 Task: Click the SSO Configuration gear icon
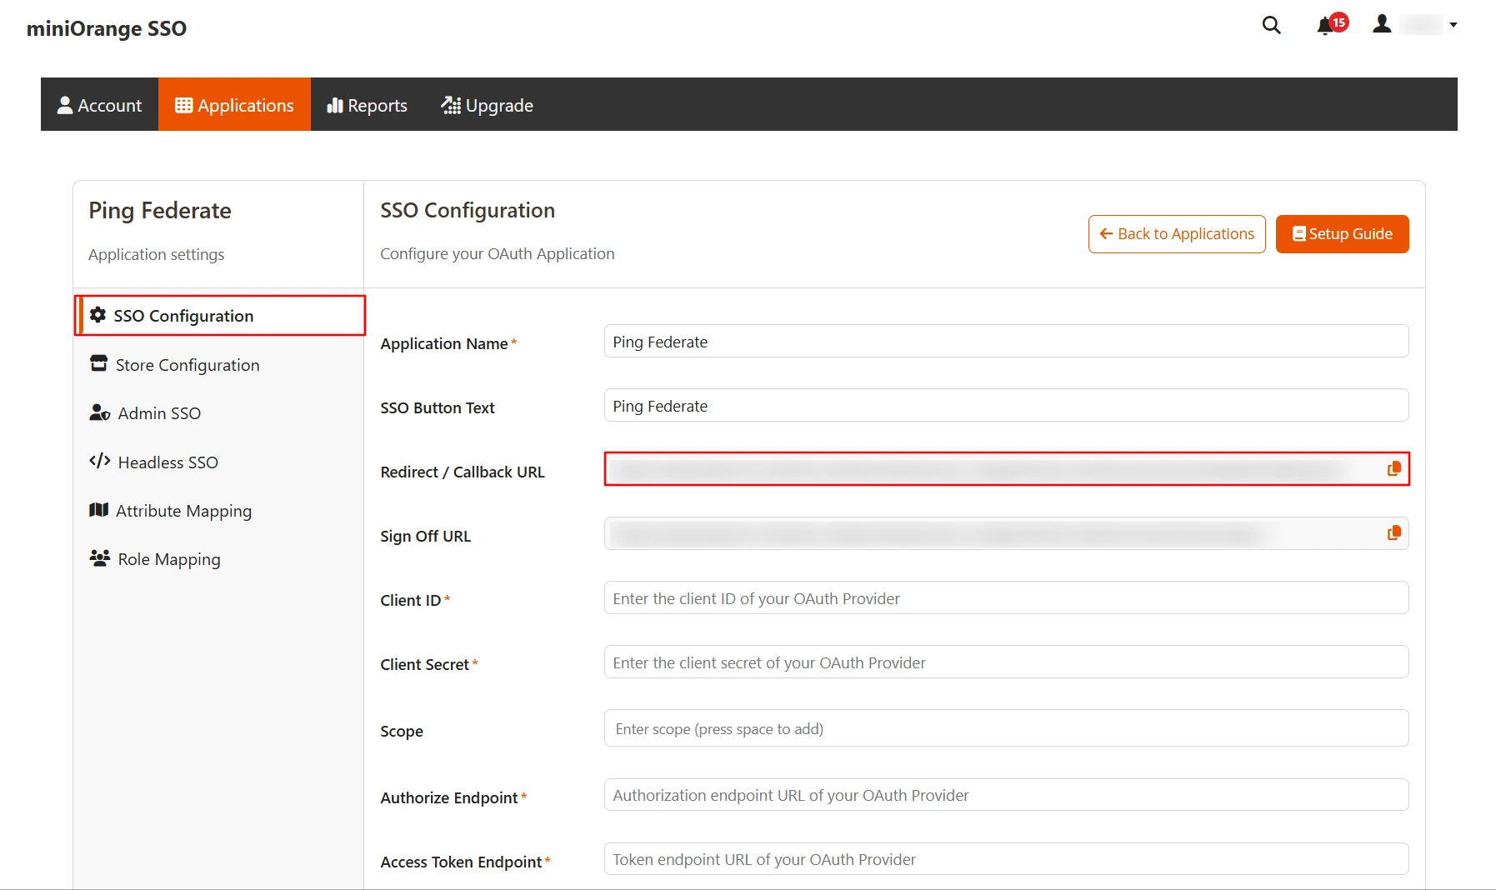point(98,315)
